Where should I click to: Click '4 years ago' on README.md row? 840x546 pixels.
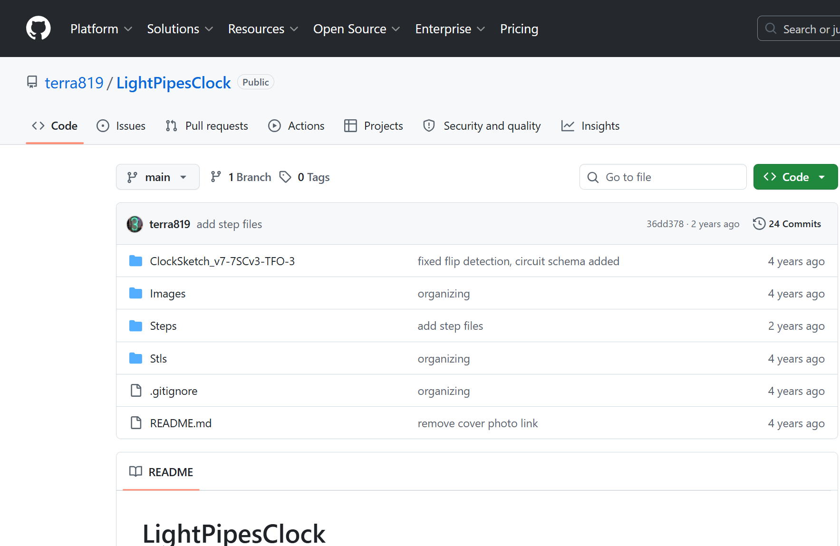(796, 423)
